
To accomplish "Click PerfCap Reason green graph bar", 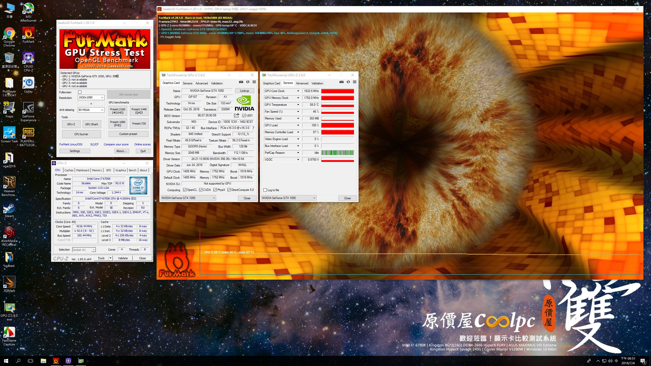I will (337, 153).
